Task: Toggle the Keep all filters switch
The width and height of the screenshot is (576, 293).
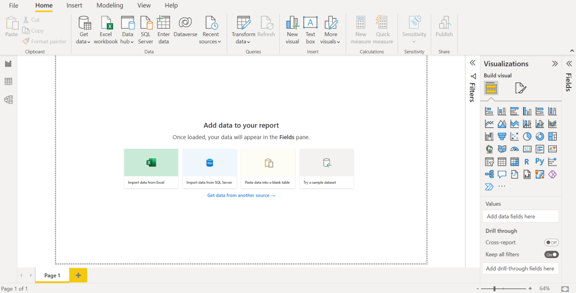Action: tap(551, 254)
